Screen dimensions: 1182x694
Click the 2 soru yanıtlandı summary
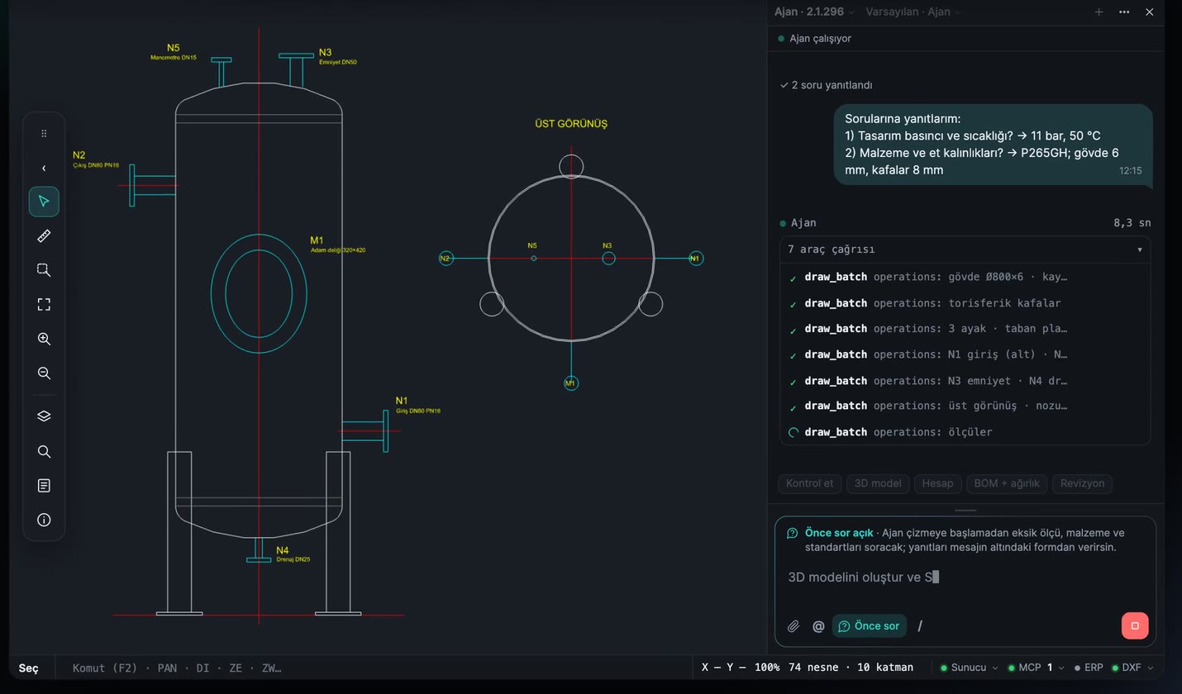(x=826, y=85)
